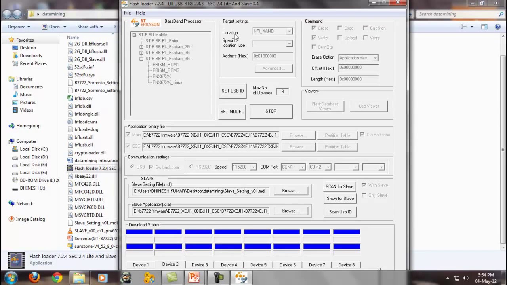Browse for the Slave Setting File (.mdl)

tap(291, 191)
